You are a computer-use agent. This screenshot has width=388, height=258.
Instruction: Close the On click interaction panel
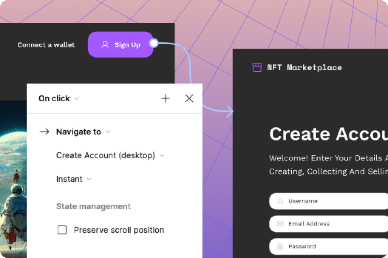point(189,99)
